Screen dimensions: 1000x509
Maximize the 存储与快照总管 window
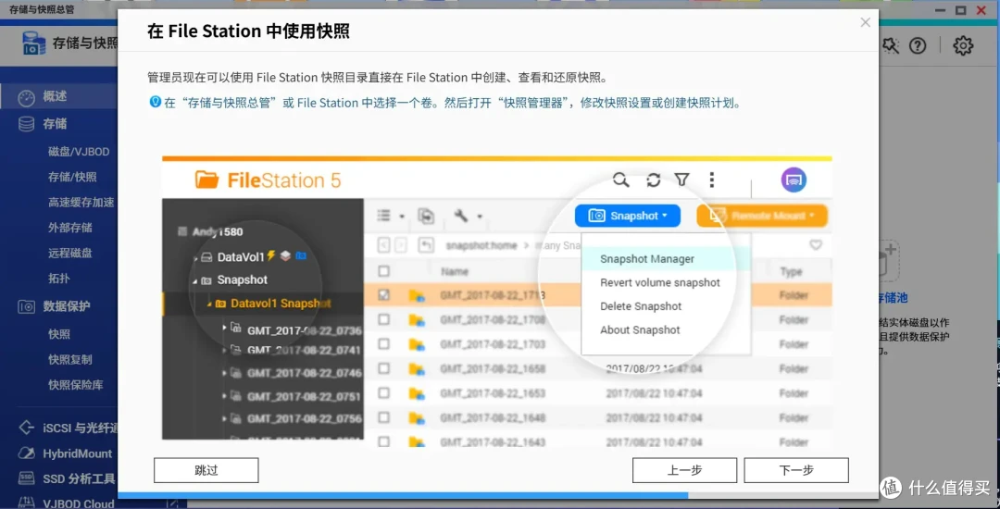[x=960, y=9]
